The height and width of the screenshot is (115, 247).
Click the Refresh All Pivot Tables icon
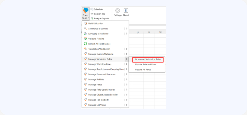(85, 44)
